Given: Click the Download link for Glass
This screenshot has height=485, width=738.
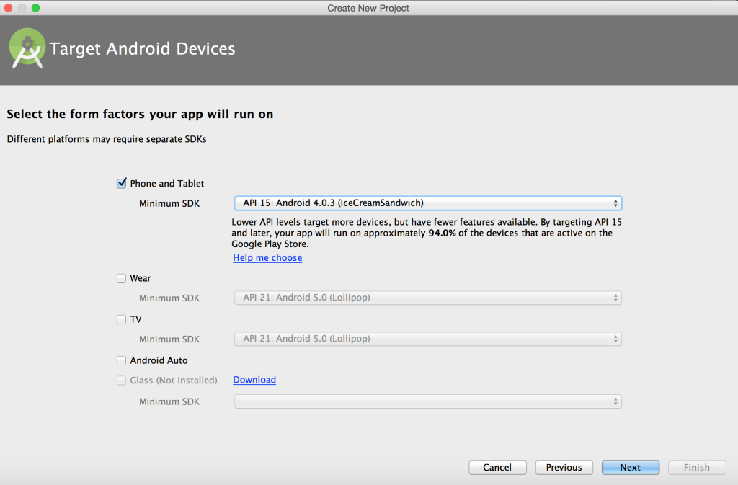Looking at the screenshot, I should point(254,380).
